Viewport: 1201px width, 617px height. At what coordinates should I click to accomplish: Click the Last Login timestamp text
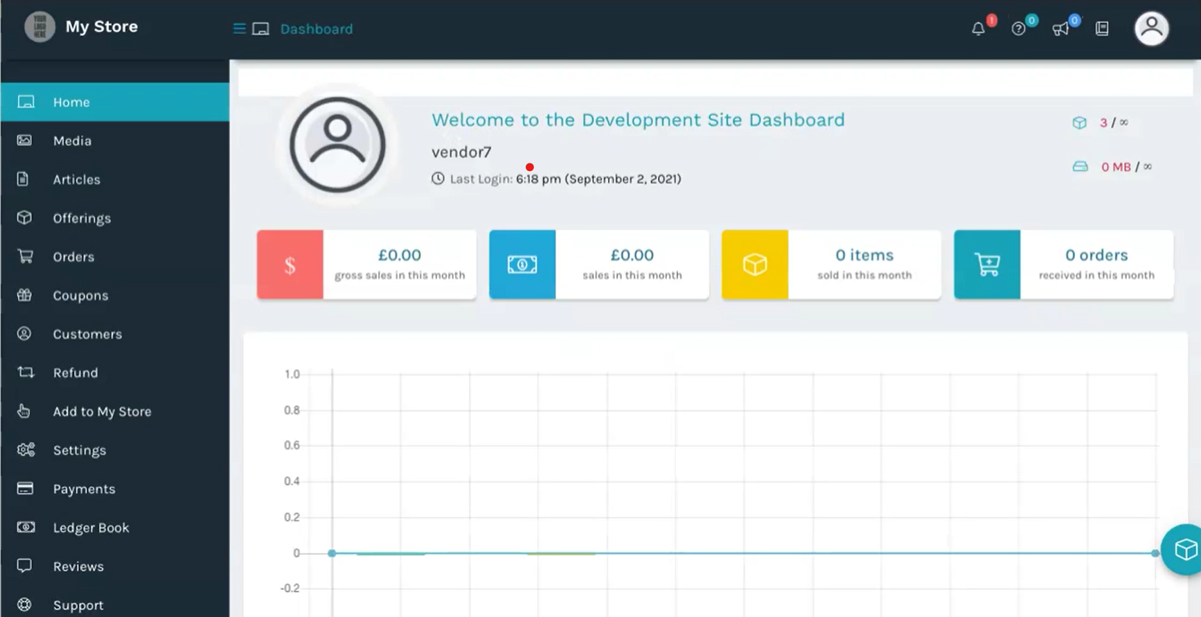[598, 179]
